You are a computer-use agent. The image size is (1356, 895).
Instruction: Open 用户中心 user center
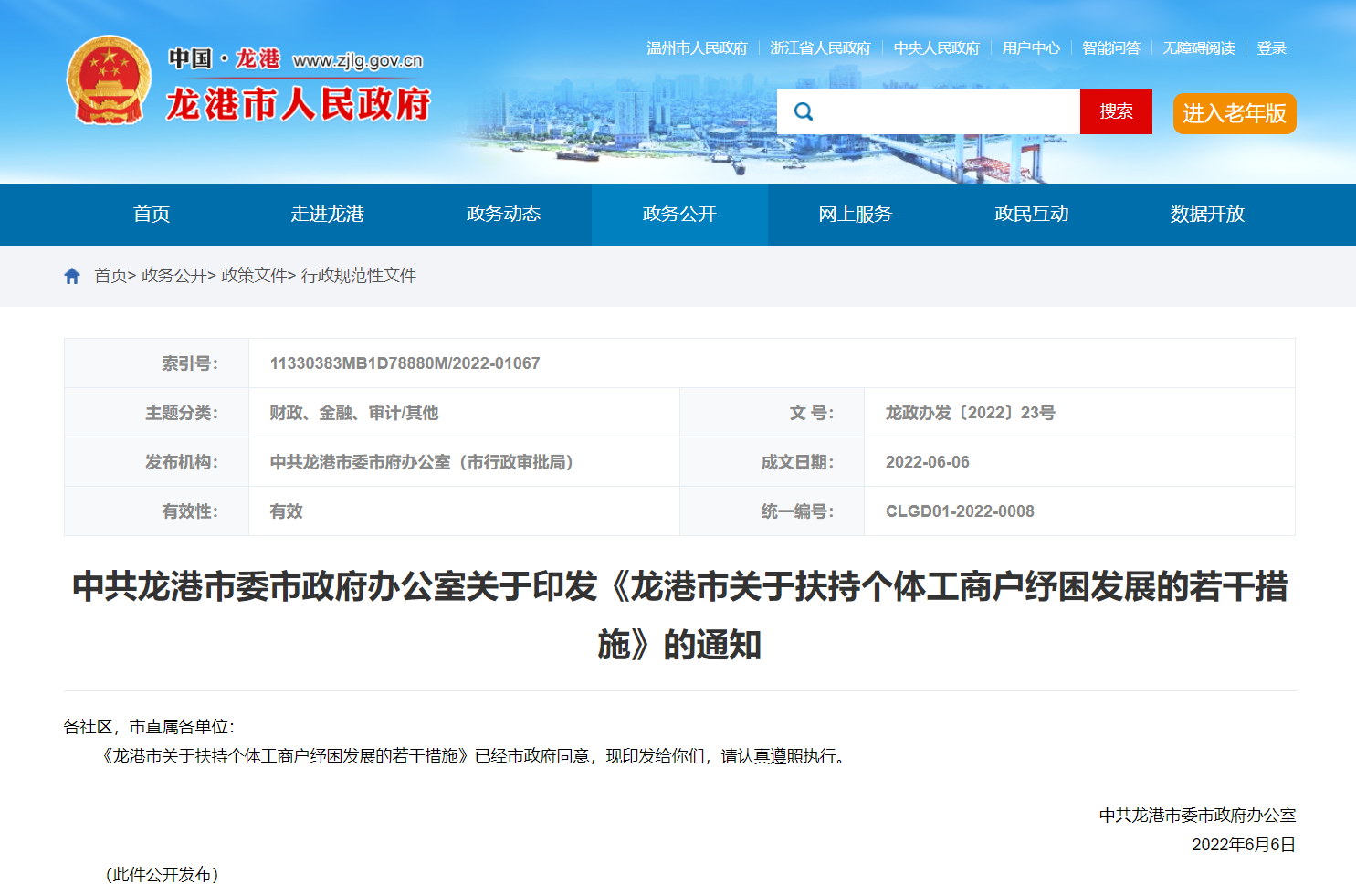(x=1031, y=48)
